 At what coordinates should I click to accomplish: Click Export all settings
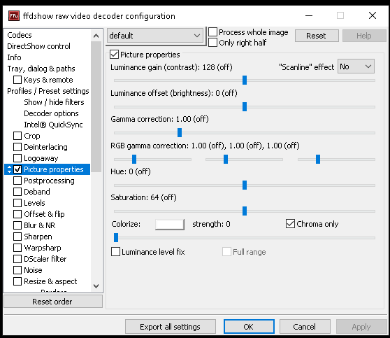pos(171,327)
